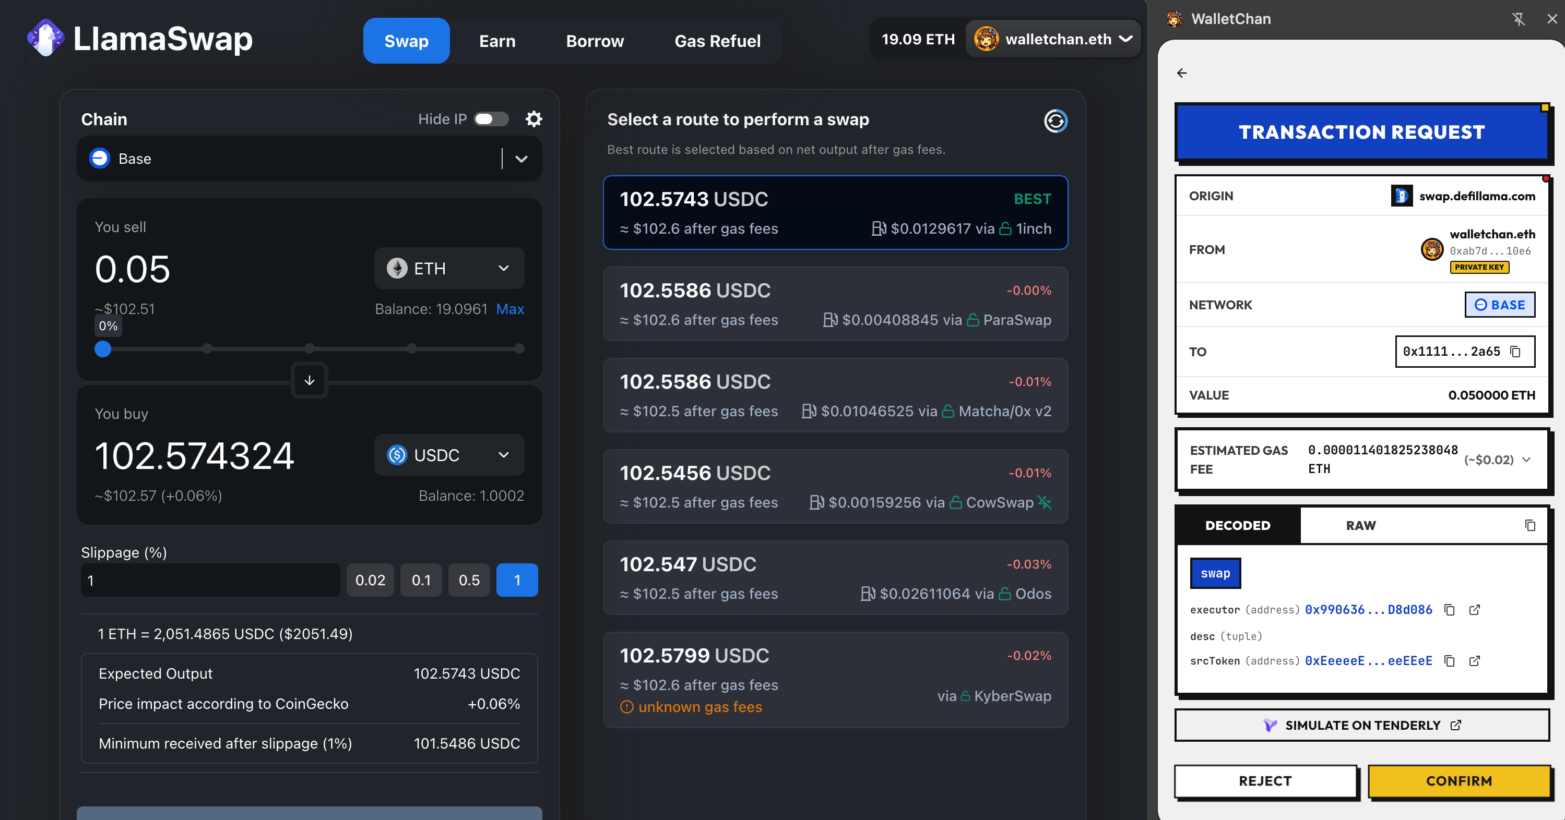Confirm the transaction request

click(x=1459, y=780)
